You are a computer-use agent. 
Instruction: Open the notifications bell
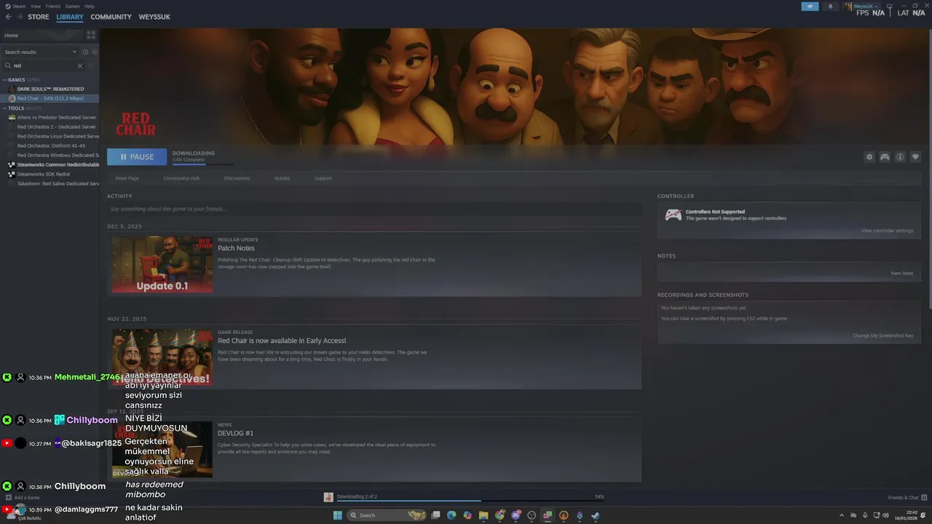[829, 7]
